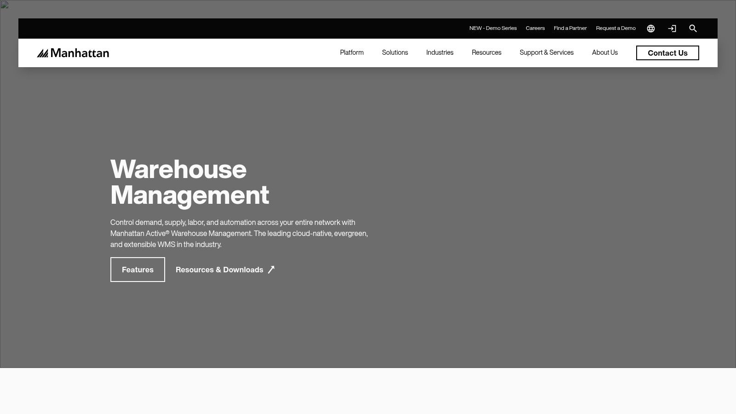Open the About Us menu

[x=605, y=52]
